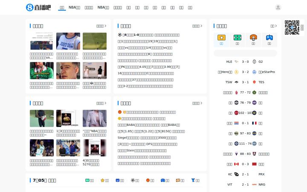The image size is (307, 192).
Task: Click the gold star filter in schedule bar
Action: (x=102, y=180)
